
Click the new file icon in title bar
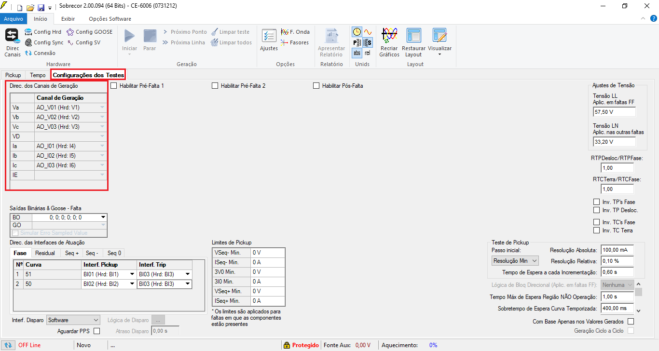click(x=20, y=8)
